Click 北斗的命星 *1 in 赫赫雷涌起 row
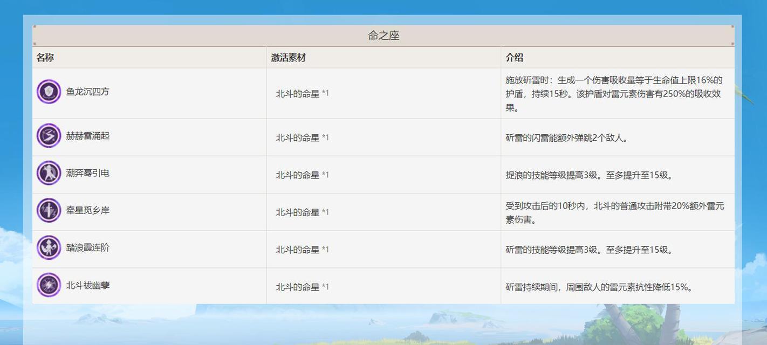The image size is (767, 345). click(x=303, y=137)
